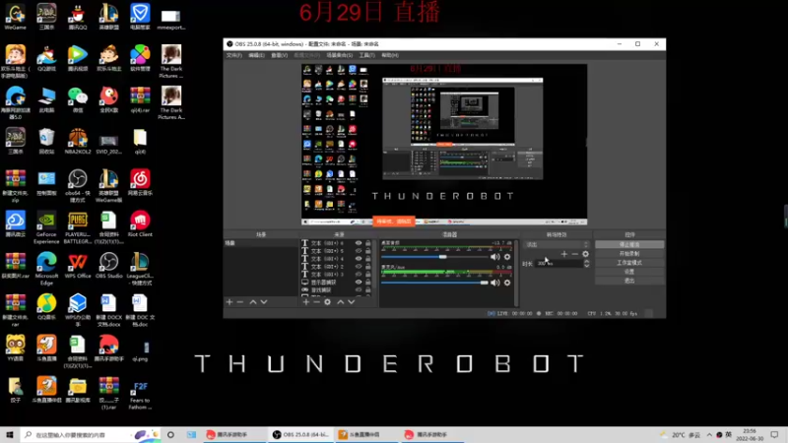The height and width of the screenshot is (443, 788).
Task: Add a new source with plus icon
Action: point(305,302)
